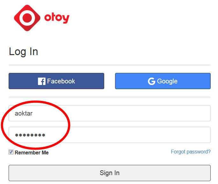Toggle the Remember Me checkbox
The width and height of the screenshot is (218, 184).
coord(11,152)
